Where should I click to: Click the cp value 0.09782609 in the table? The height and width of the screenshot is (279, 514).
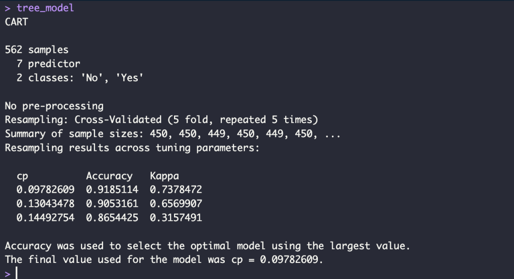click(45, 190)
